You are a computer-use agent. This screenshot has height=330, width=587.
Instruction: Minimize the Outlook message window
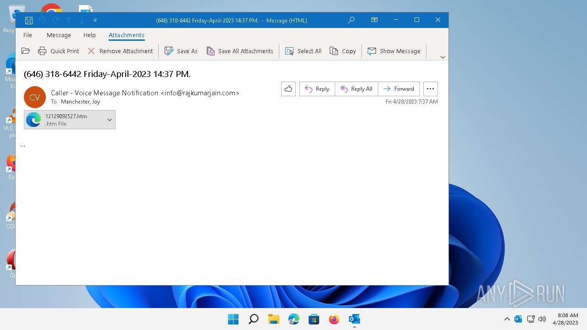pyautogui.click(x=396, y=20)
